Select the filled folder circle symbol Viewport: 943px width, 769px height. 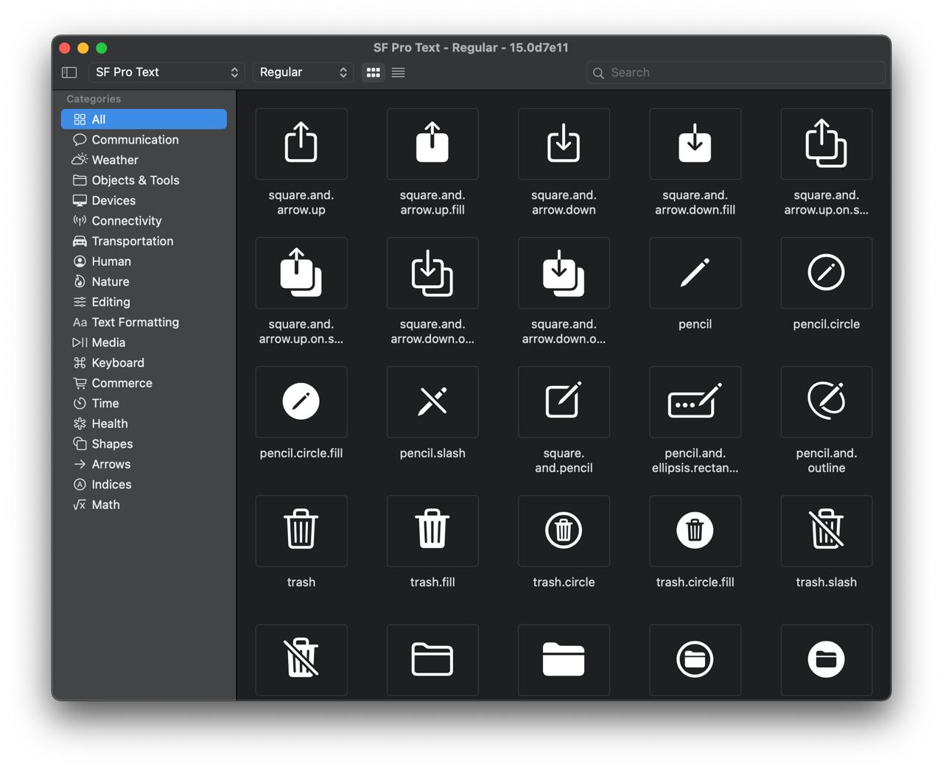826,659
